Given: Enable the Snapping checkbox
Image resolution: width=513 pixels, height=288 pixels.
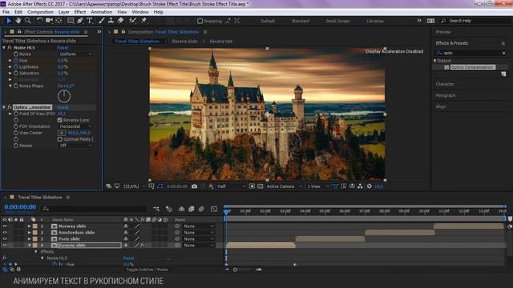Looking at the screenshot, I should [x=200, y=21].
